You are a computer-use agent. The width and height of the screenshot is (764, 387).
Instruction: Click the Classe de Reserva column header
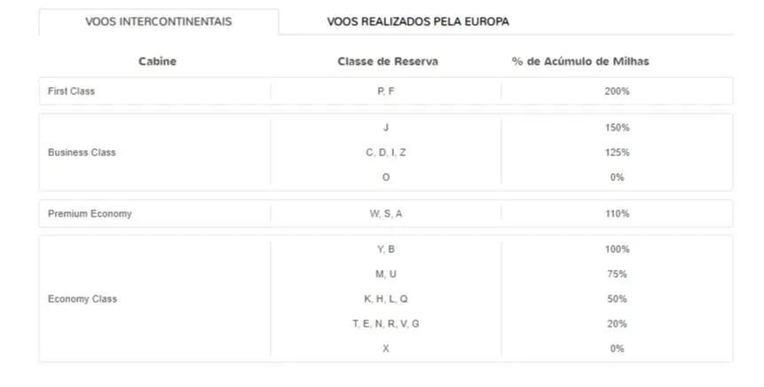click(x=387, y=61)
